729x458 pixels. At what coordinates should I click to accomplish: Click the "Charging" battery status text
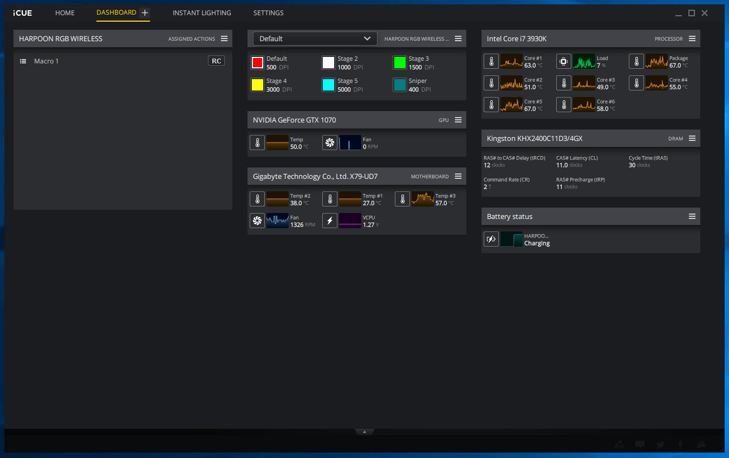click(537, 243)
